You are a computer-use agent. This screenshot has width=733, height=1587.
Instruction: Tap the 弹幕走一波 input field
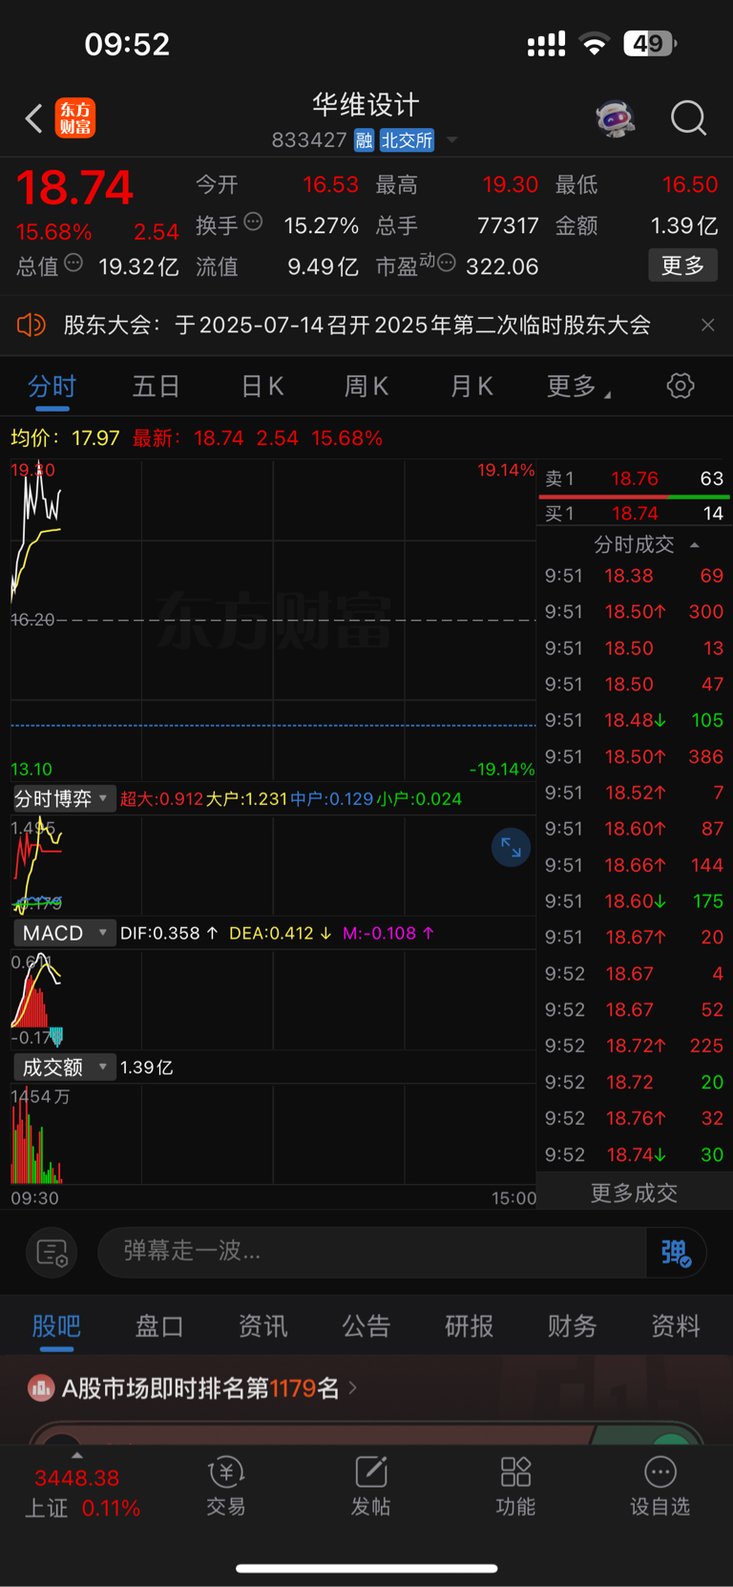click(x=372, y=1252)
